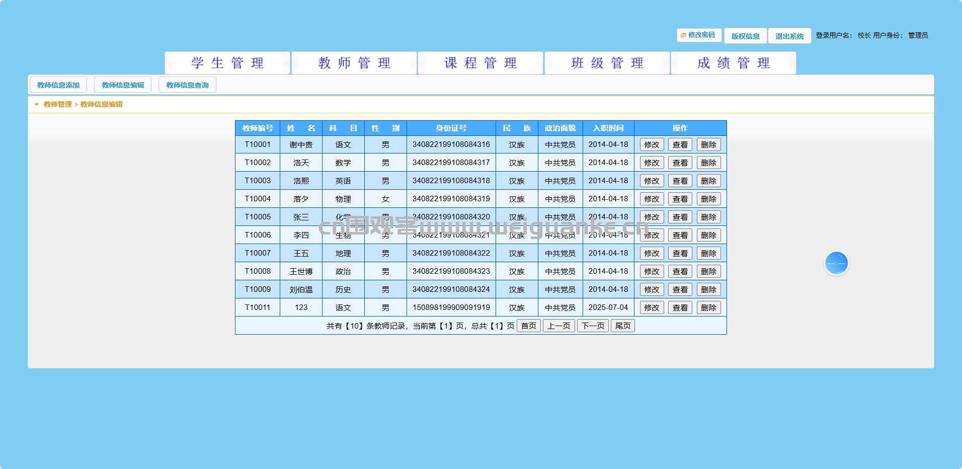The image size is (962, 469).
Task: Click the 入职时间 column header
Action: click(x=608, y=128)
